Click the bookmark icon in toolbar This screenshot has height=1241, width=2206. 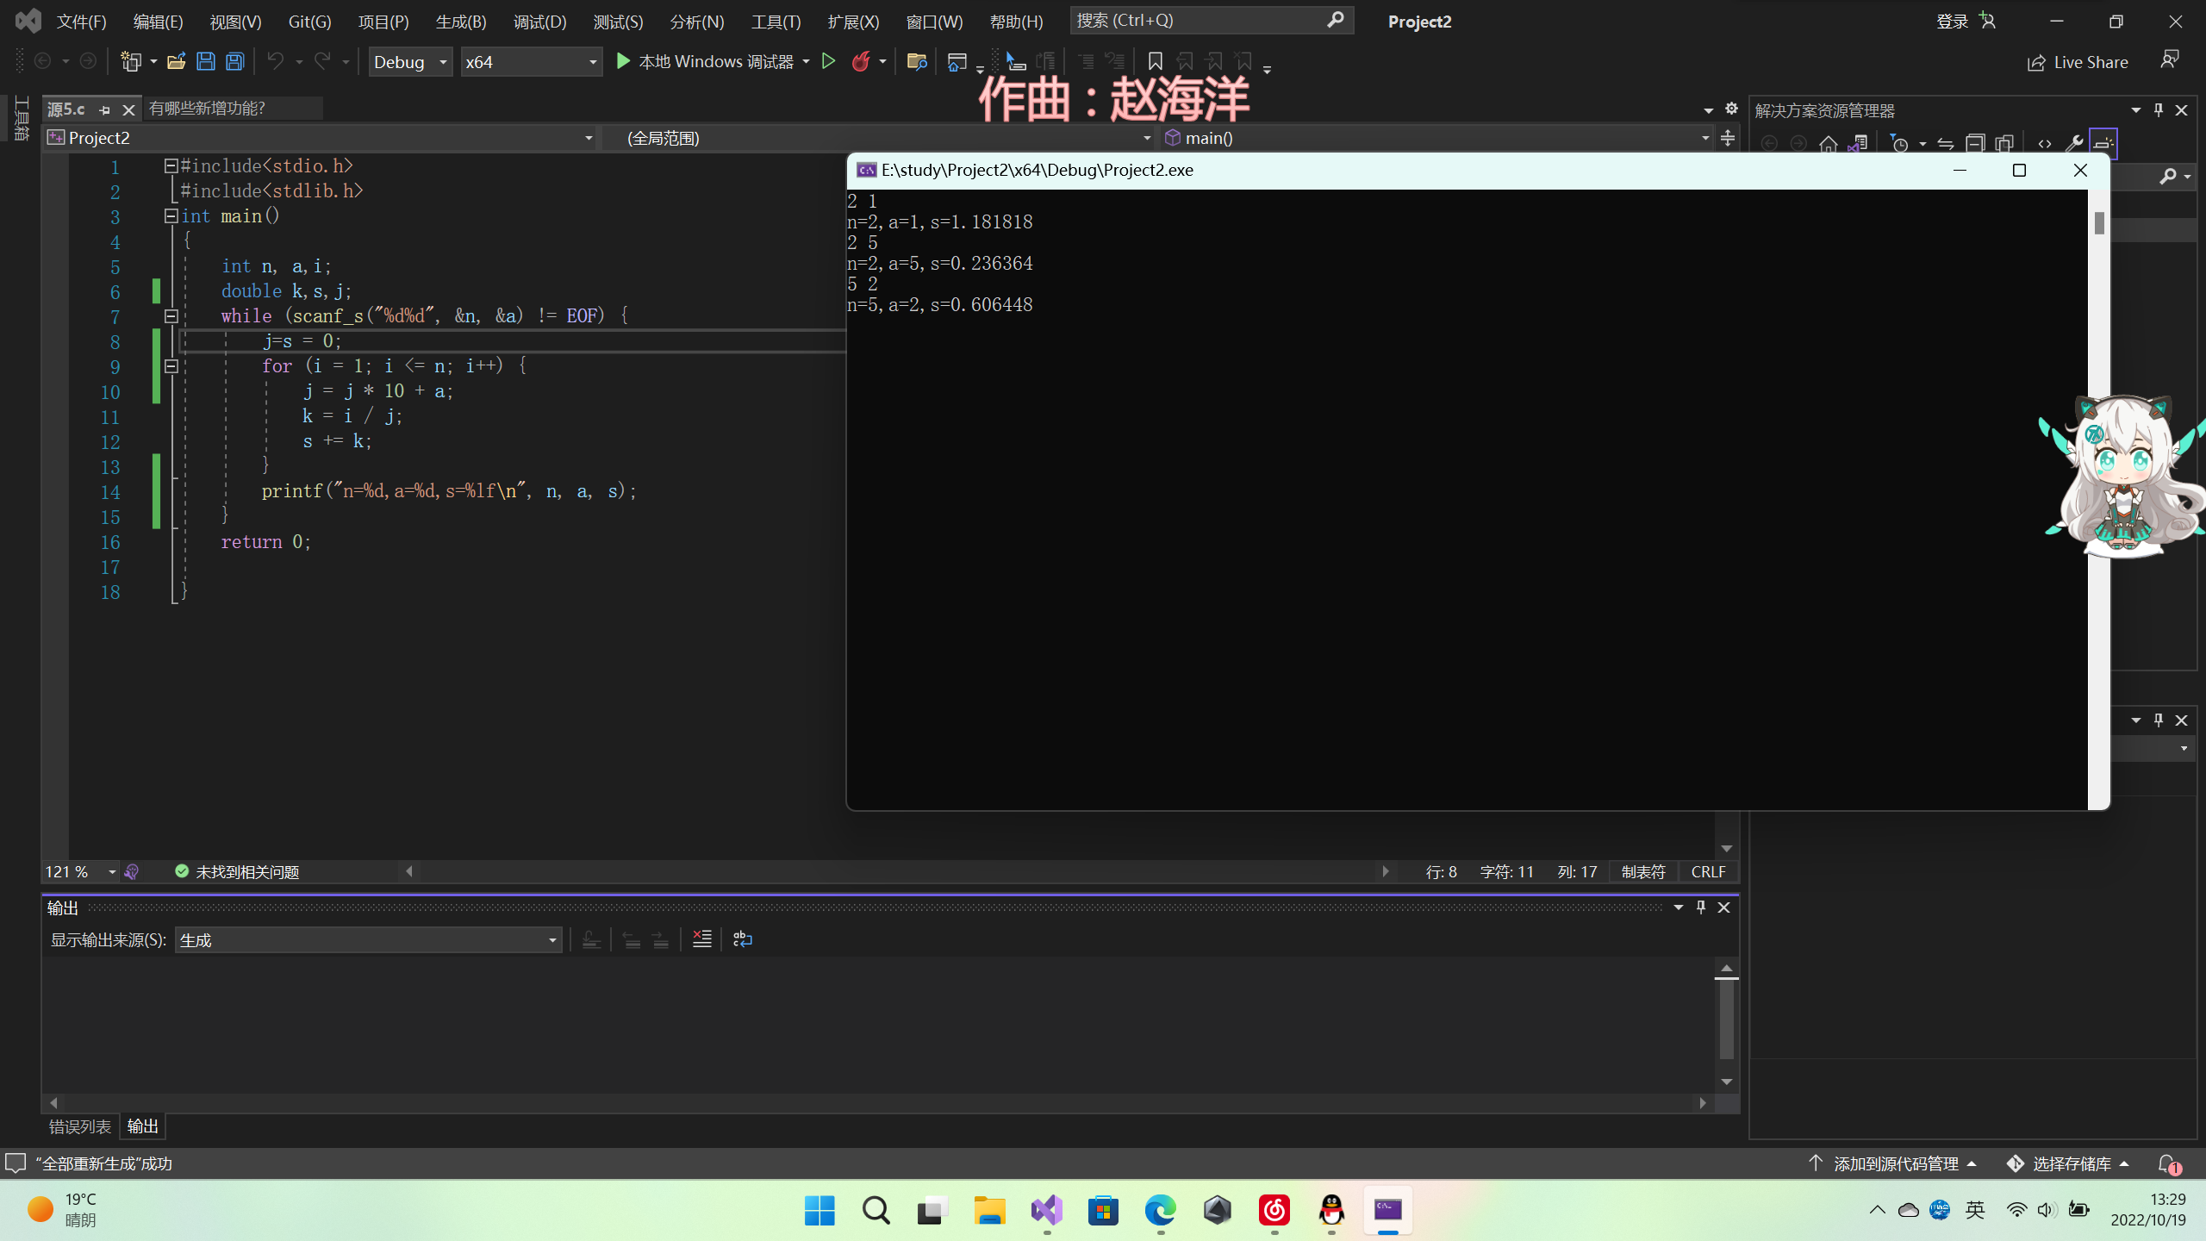point(1155,61)
